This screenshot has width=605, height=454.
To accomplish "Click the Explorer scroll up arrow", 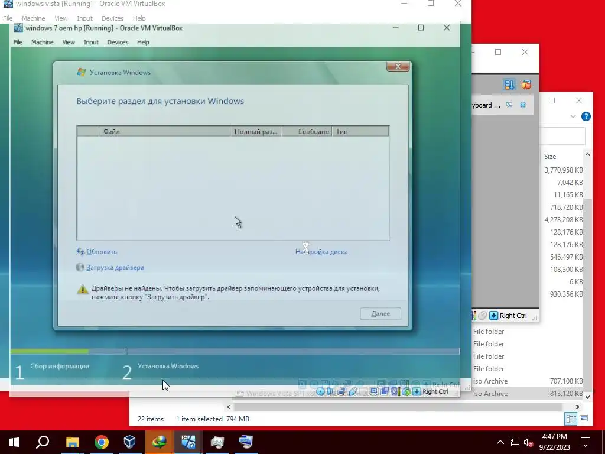I will 587,154.
